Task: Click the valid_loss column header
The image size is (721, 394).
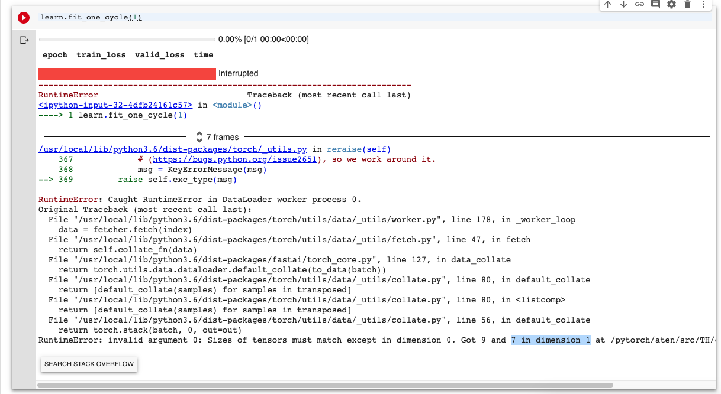Action: click(x=159, y=55)
